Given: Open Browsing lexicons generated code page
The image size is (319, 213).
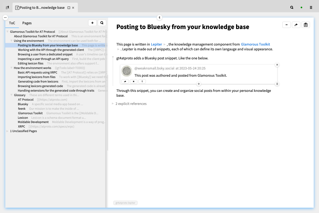Looking at the screenshot, I should (40, 86).
